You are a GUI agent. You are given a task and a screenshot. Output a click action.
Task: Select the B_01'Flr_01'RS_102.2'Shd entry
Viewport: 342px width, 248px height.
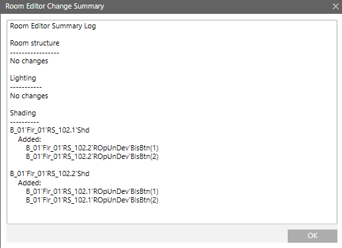50,173
